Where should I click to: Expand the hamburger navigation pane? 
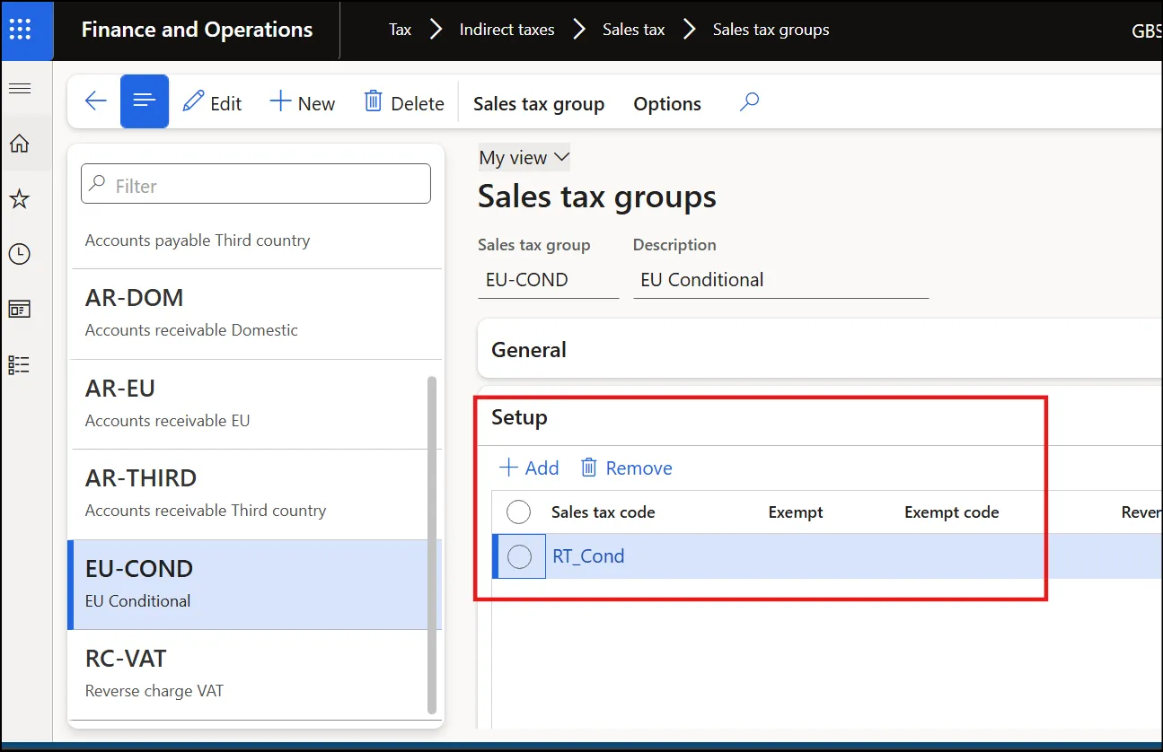point(20,88)
